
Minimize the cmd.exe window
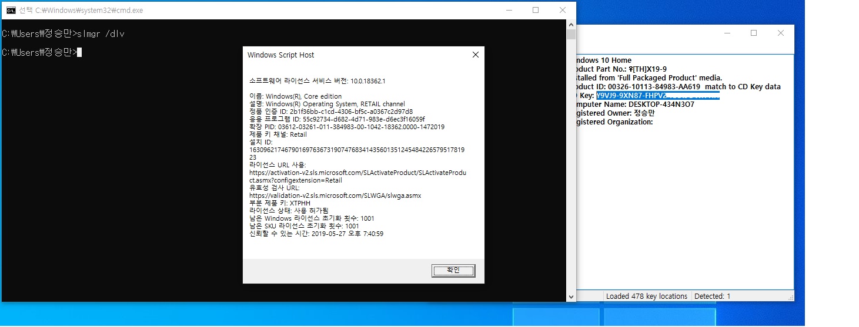(x=508, y=10)
